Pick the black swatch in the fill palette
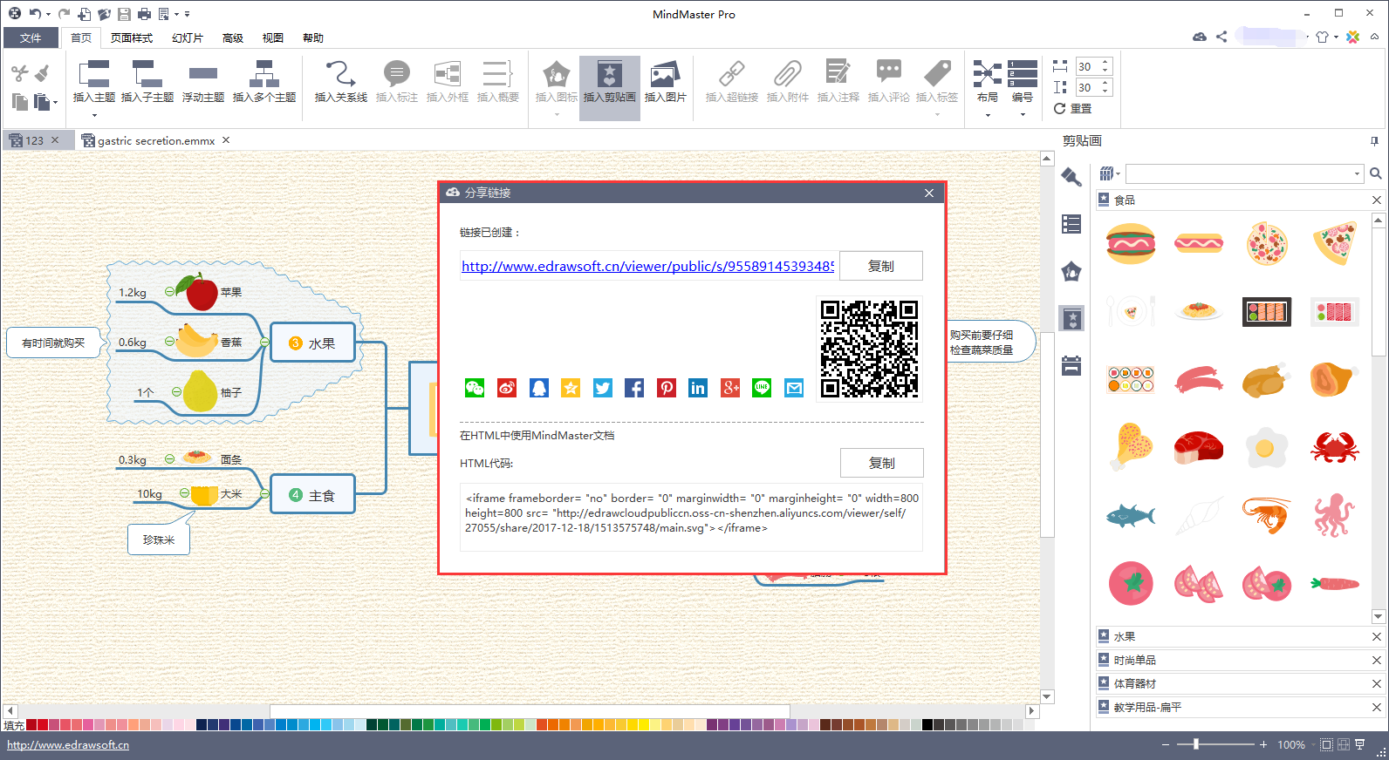 (927, 724)
